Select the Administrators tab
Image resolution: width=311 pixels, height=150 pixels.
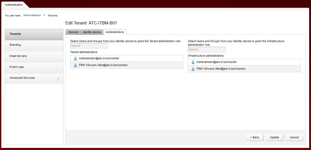click(x=115, y=32)
